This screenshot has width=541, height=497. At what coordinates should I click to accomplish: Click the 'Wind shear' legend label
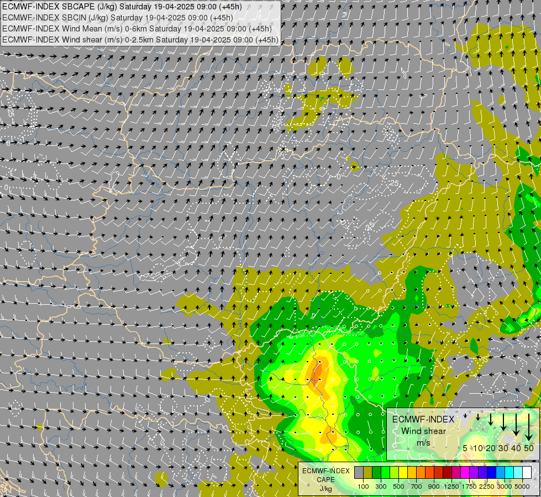coord(423,431)
